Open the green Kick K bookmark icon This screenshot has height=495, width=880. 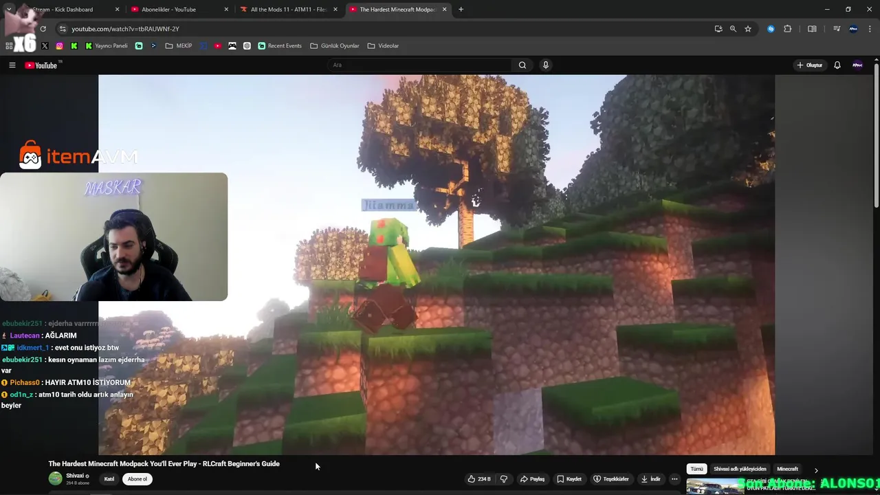pos(74,46)
